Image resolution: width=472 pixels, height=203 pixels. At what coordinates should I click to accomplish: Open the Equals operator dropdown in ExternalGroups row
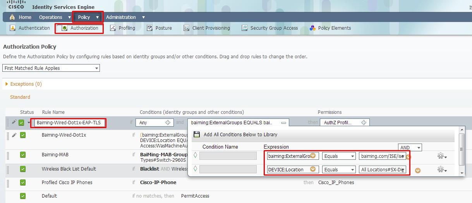coord(339,156)
